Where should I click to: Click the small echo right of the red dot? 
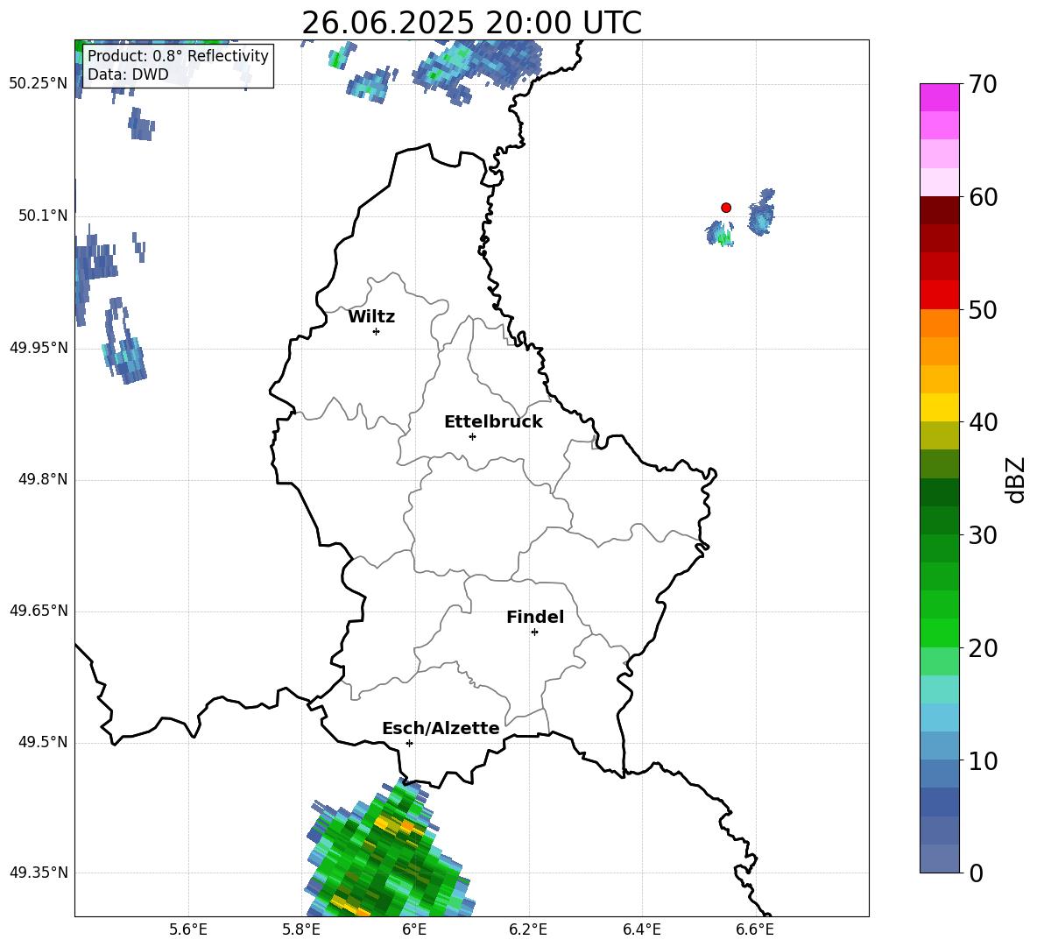(761, 212)
